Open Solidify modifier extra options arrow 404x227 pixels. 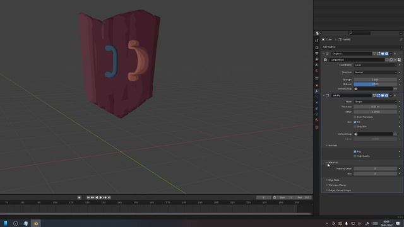pos(391,95)
